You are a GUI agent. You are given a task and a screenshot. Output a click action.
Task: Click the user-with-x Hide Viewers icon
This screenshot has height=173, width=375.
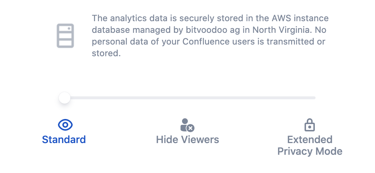tap(187, 125)
